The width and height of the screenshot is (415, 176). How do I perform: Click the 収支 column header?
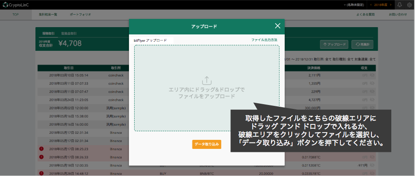tap(364, 68)
